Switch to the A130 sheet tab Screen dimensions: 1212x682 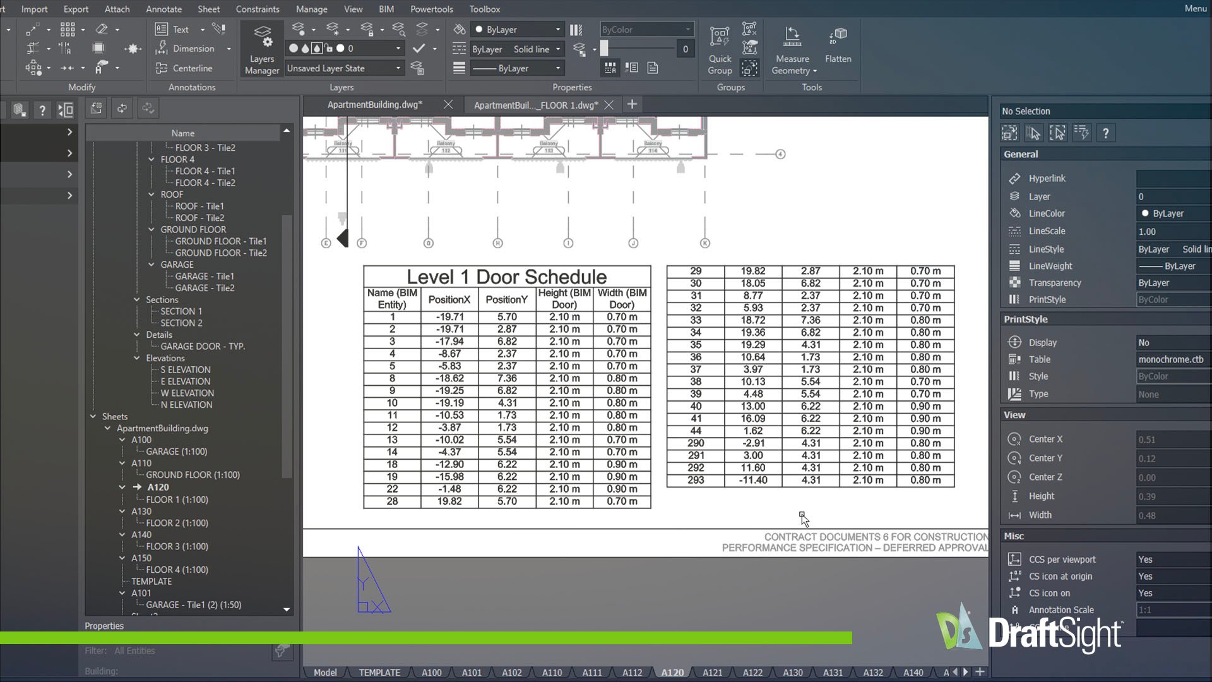point(792,673)
